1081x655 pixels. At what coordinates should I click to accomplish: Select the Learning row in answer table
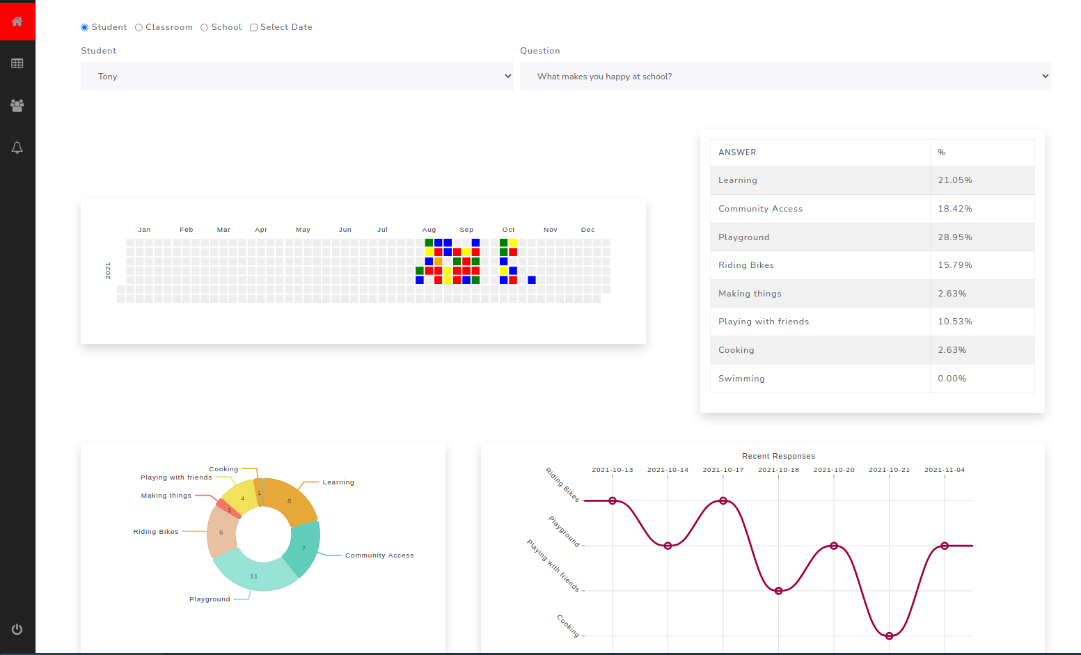coord(872,180)
